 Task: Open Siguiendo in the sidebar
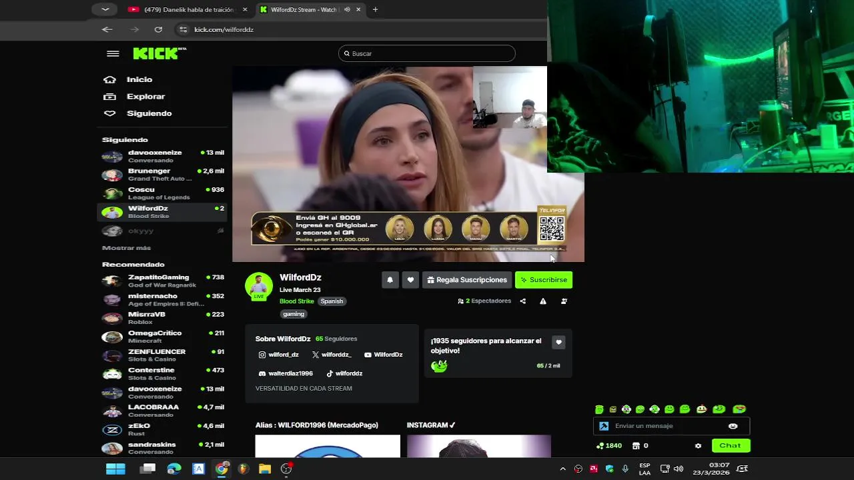pos(149,113)
